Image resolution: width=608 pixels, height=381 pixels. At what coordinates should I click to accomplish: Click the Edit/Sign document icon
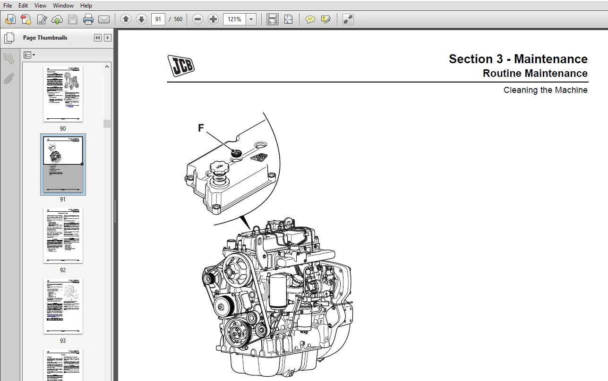[42, 19]
